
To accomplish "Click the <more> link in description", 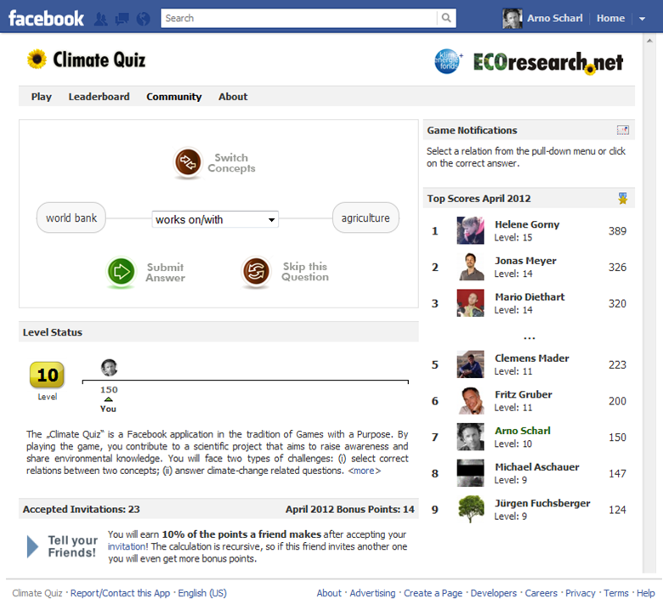I will pyautogui.click(x=364, y=471).
